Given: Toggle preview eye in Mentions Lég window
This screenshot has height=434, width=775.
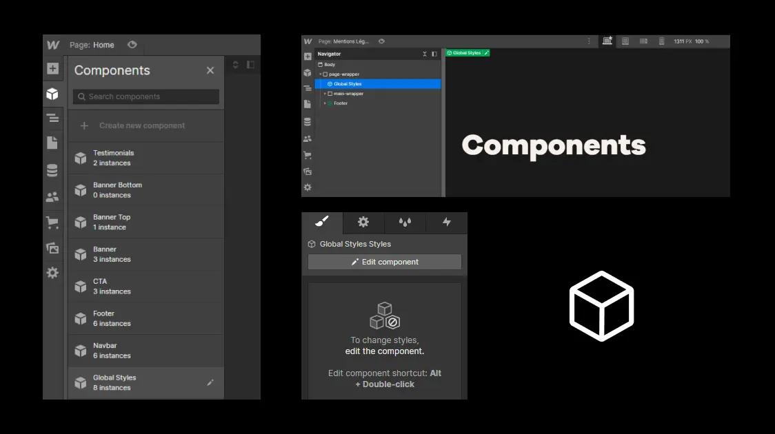Looking at the screenshot, I should click(381, 41).
